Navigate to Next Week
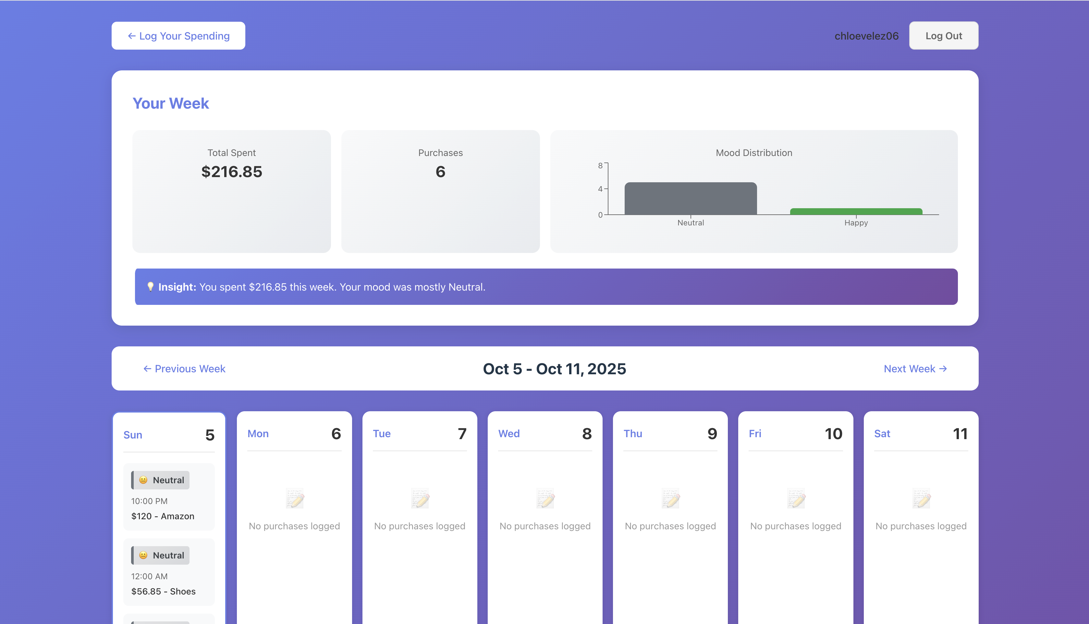The width and height of the screenshot is (1089, 624). coord(915,368)
